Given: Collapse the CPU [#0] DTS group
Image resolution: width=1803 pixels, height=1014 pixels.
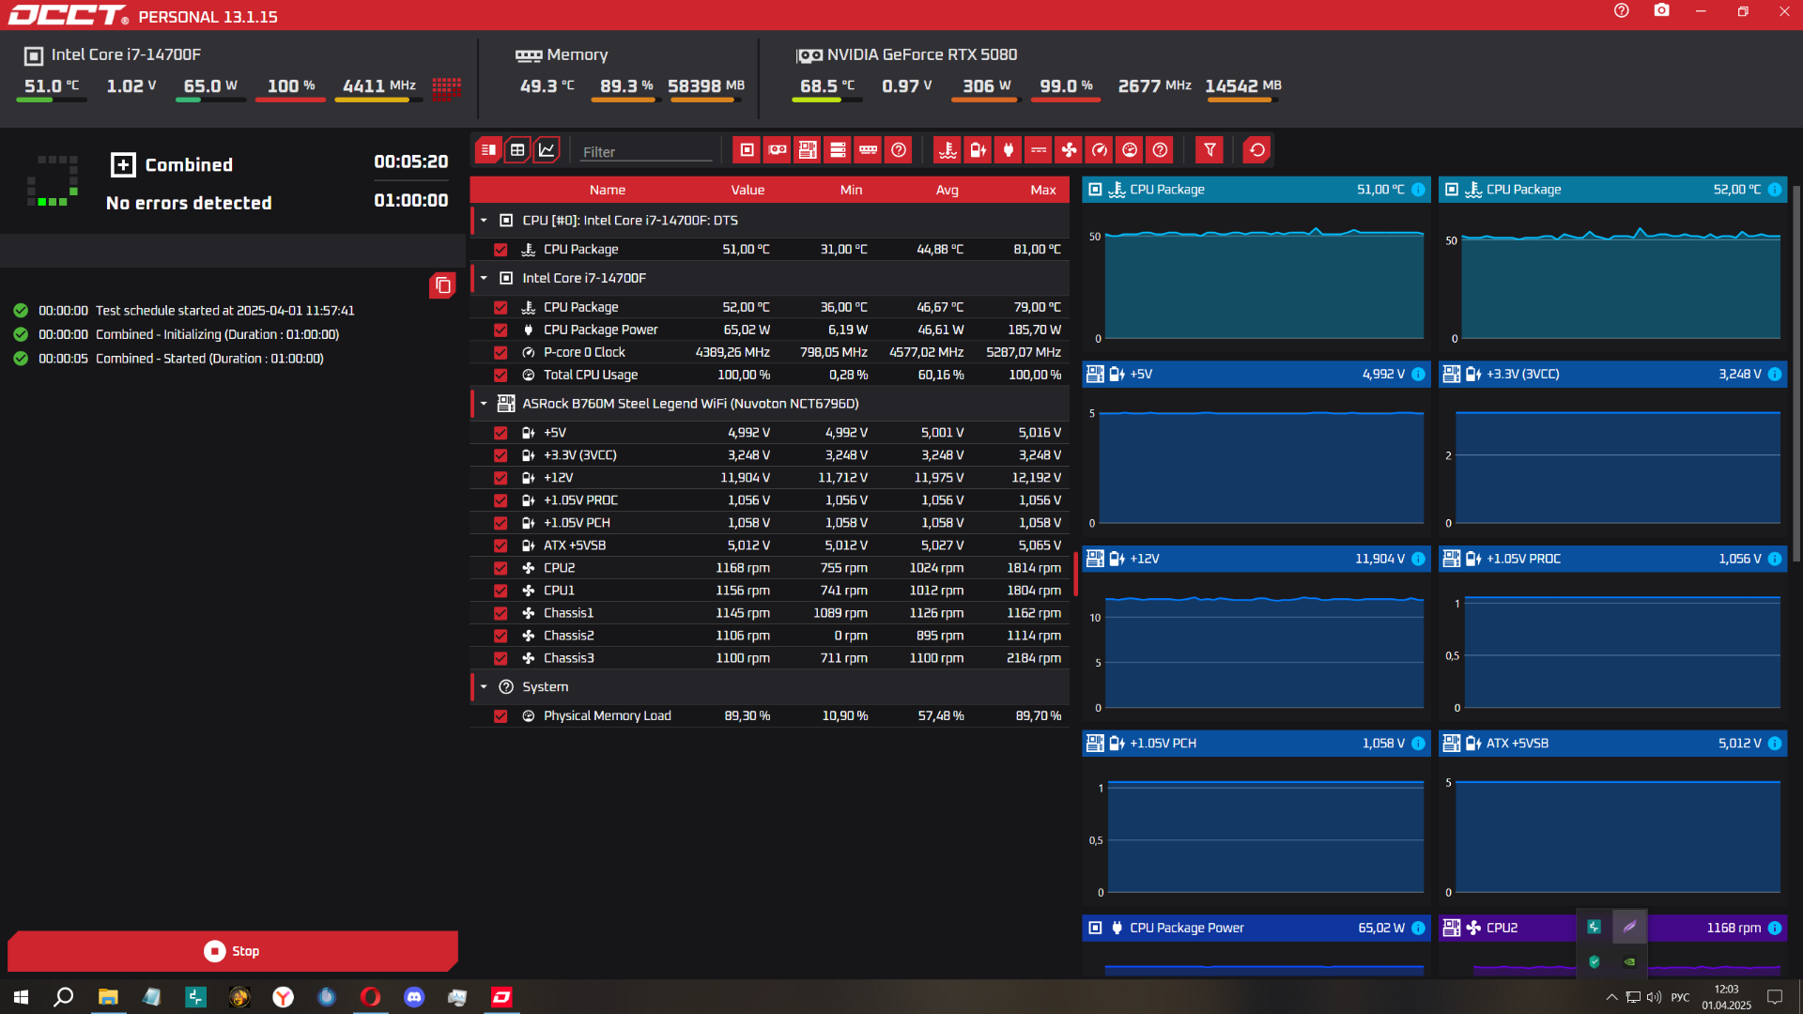Looking at the screenshot, I should 484,221.
